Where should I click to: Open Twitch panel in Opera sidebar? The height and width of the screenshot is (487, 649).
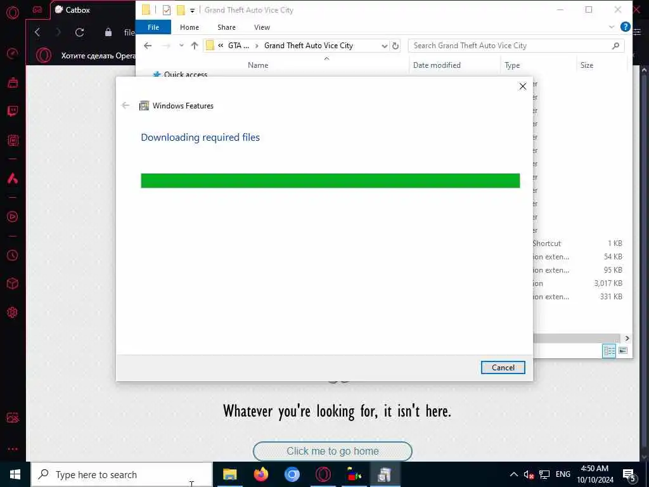[x=13, y=111]
